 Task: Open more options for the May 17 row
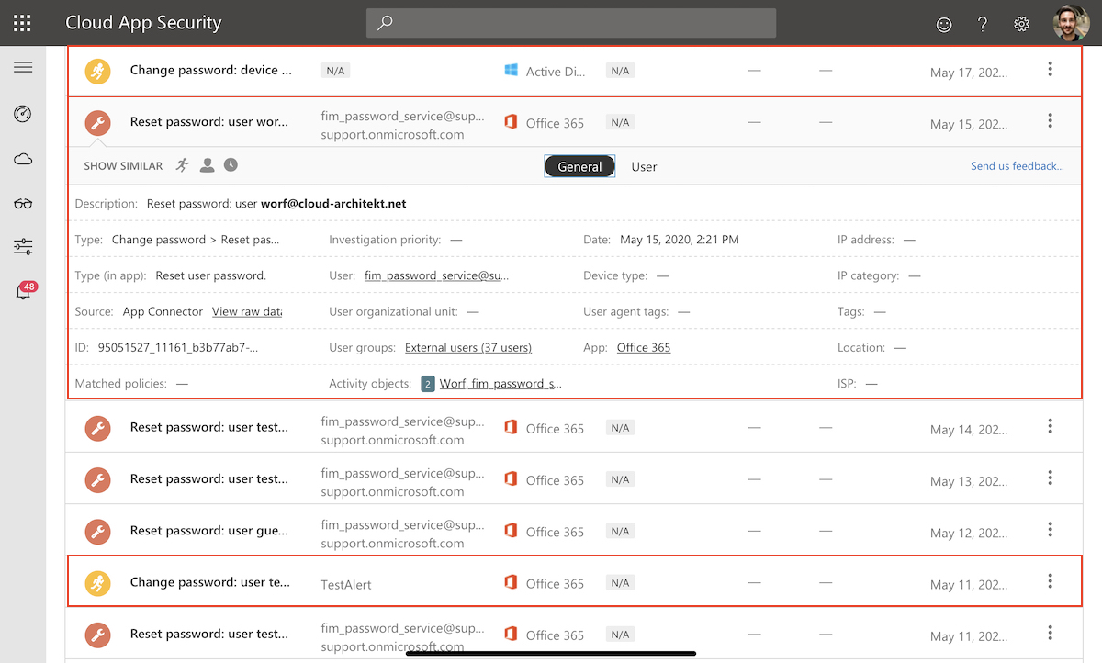(x=1050, y=70)
